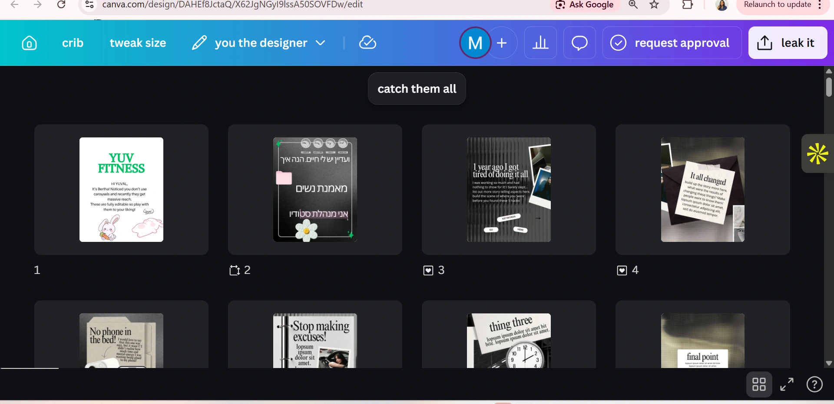Add collaborator with the plus icon

[502, 43]
